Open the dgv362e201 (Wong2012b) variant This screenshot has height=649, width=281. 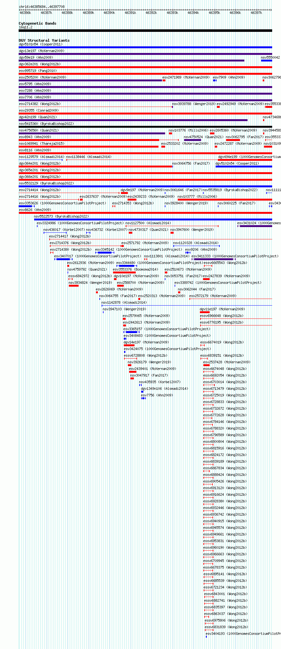tap(39, 64)
